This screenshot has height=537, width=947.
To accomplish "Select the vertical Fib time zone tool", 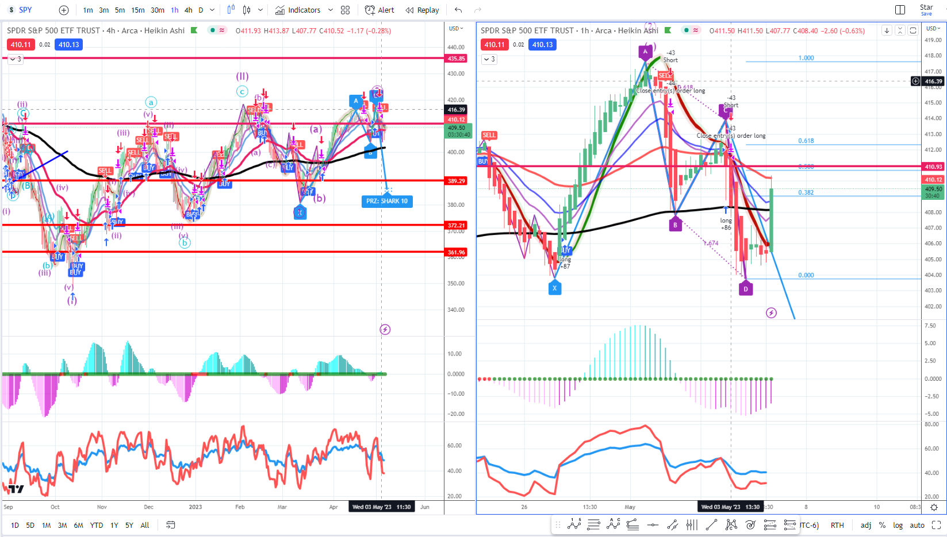I will point(692,524).
